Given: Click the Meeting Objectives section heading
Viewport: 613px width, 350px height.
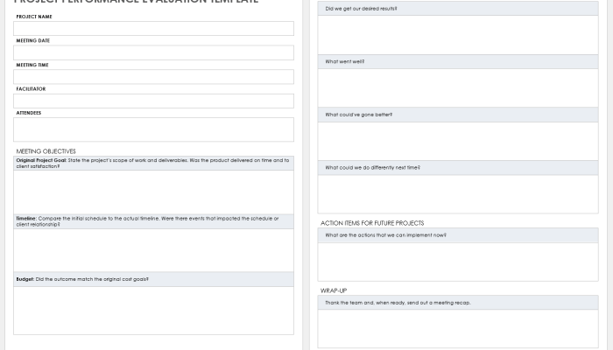Looking at the screenshot, I should [46, 151].
